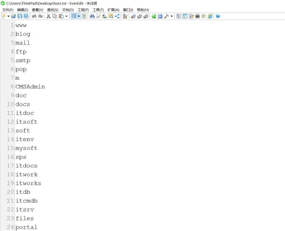
Task: Open the 文件(F) menu
Action: (8, 10)
